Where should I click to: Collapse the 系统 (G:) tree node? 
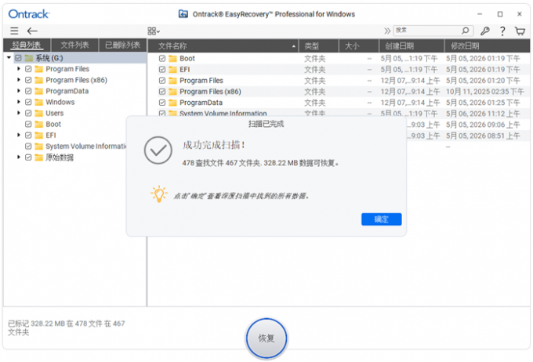(x=9, y=58)
